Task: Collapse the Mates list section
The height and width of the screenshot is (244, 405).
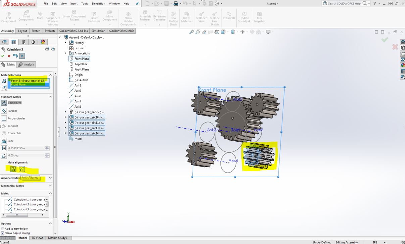Action: [x=50, y=193]
